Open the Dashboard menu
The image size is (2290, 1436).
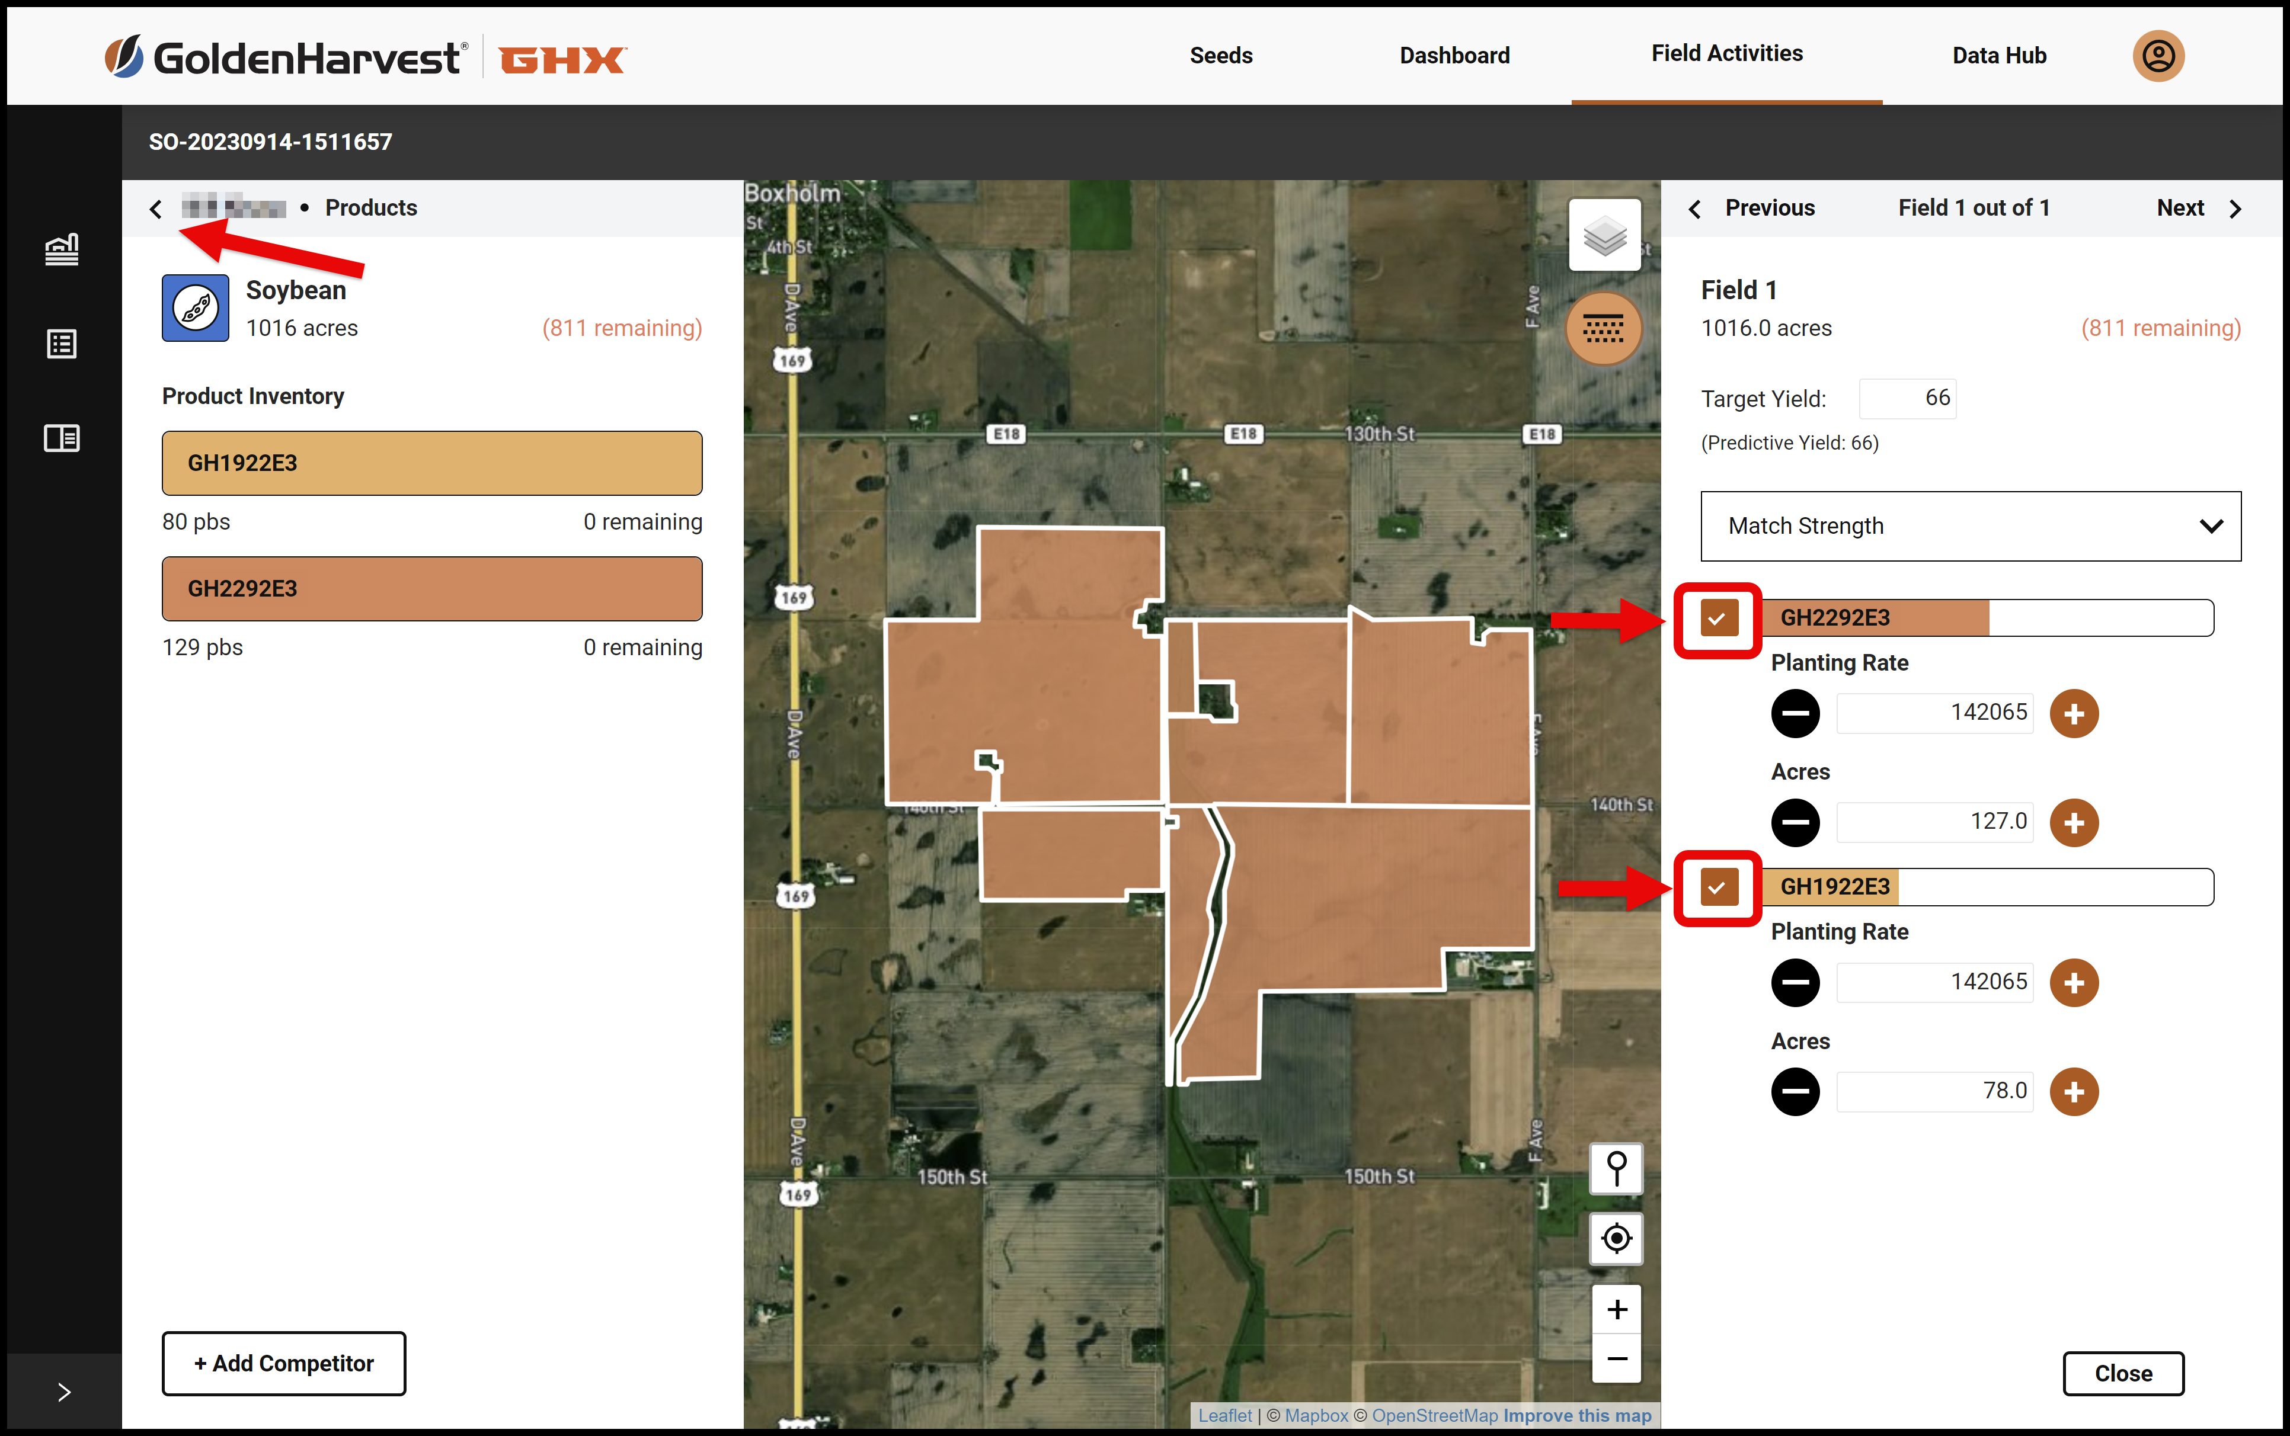[1454, 56]
